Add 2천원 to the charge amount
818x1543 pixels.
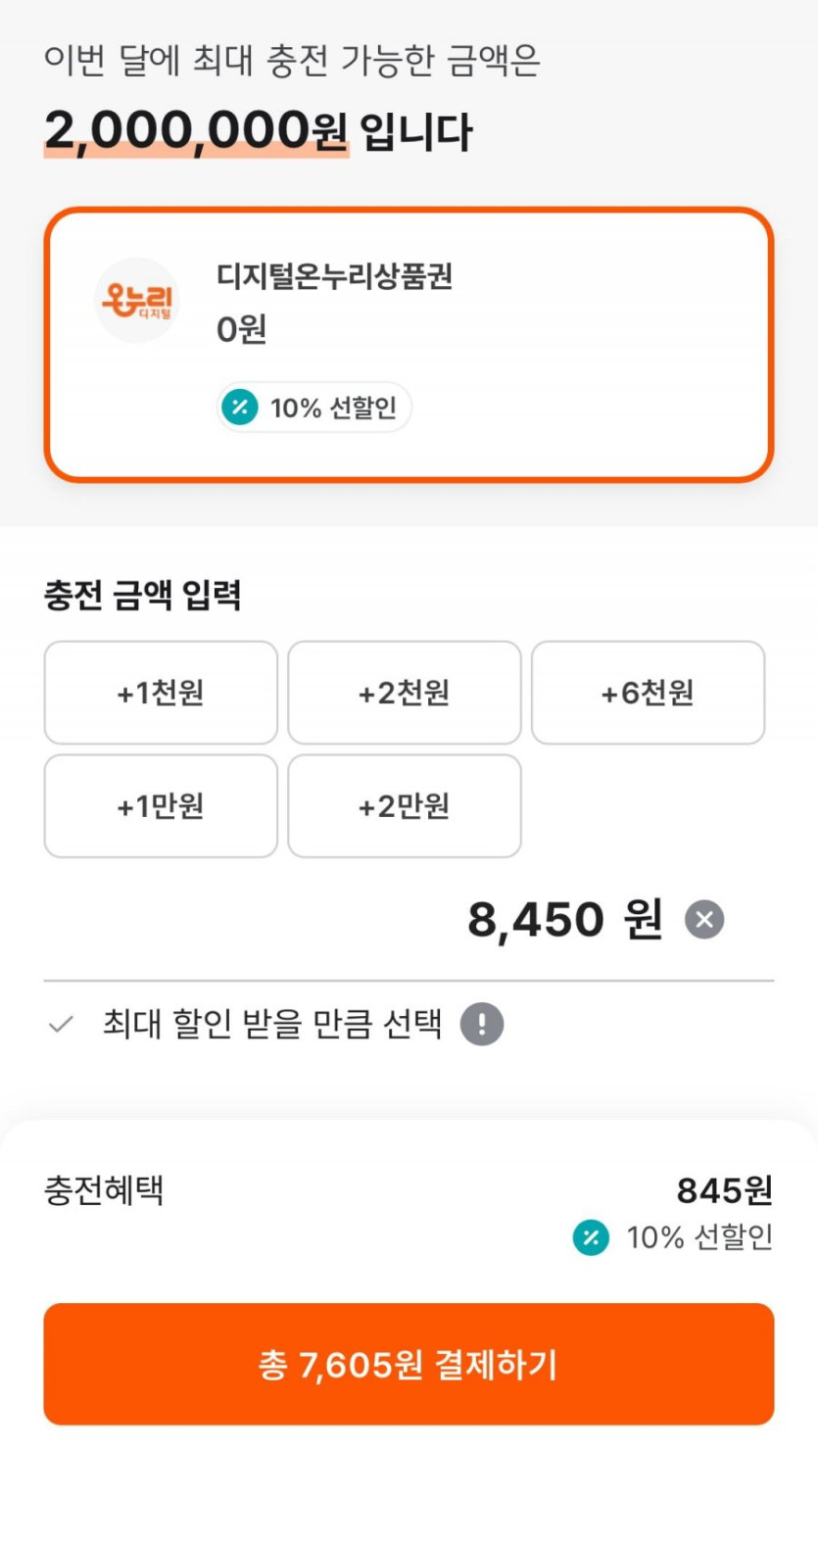[x=404, y=693]
